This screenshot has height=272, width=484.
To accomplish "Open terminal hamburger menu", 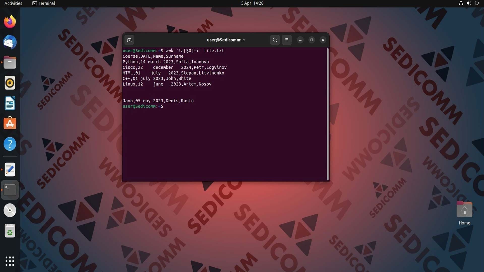I will (x=287, y=40).
